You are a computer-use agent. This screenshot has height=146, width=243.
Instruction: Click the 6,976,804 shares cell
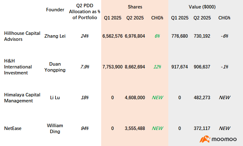(135, 36)
